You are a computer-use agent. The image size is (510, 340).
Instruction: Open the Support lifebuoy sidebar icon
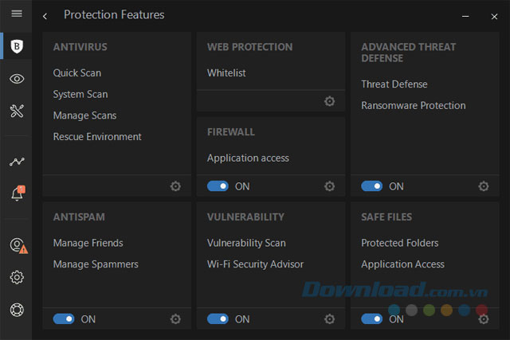(17, 310)
